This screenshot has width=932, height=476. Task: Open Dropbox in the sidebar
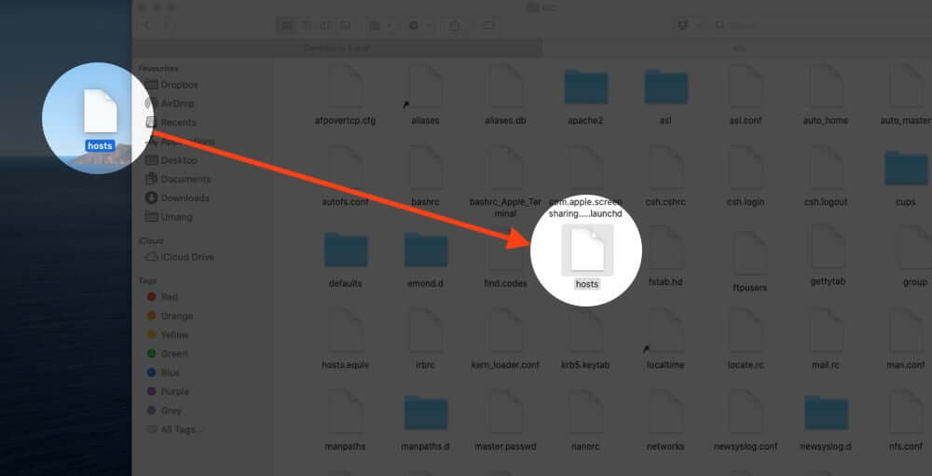[172, 85]
